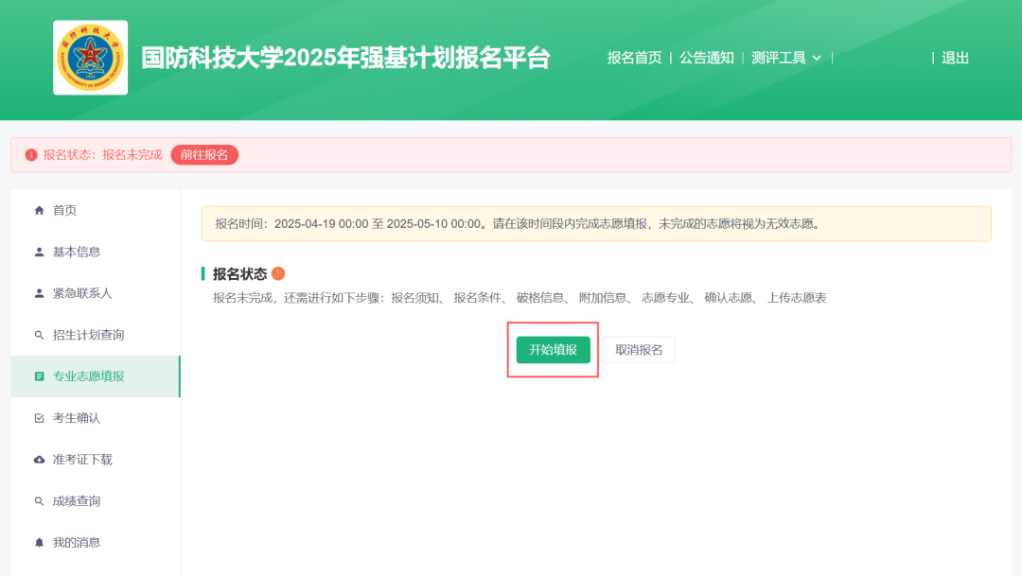Image resolution: width=1022 pixels, height=576 pixels.
Task: Click the 破格信息 step text
Action: click(x=540, y=298)
